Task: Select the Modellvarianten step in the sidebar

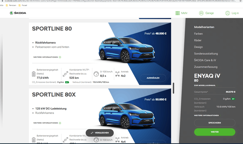Action: 204,27
